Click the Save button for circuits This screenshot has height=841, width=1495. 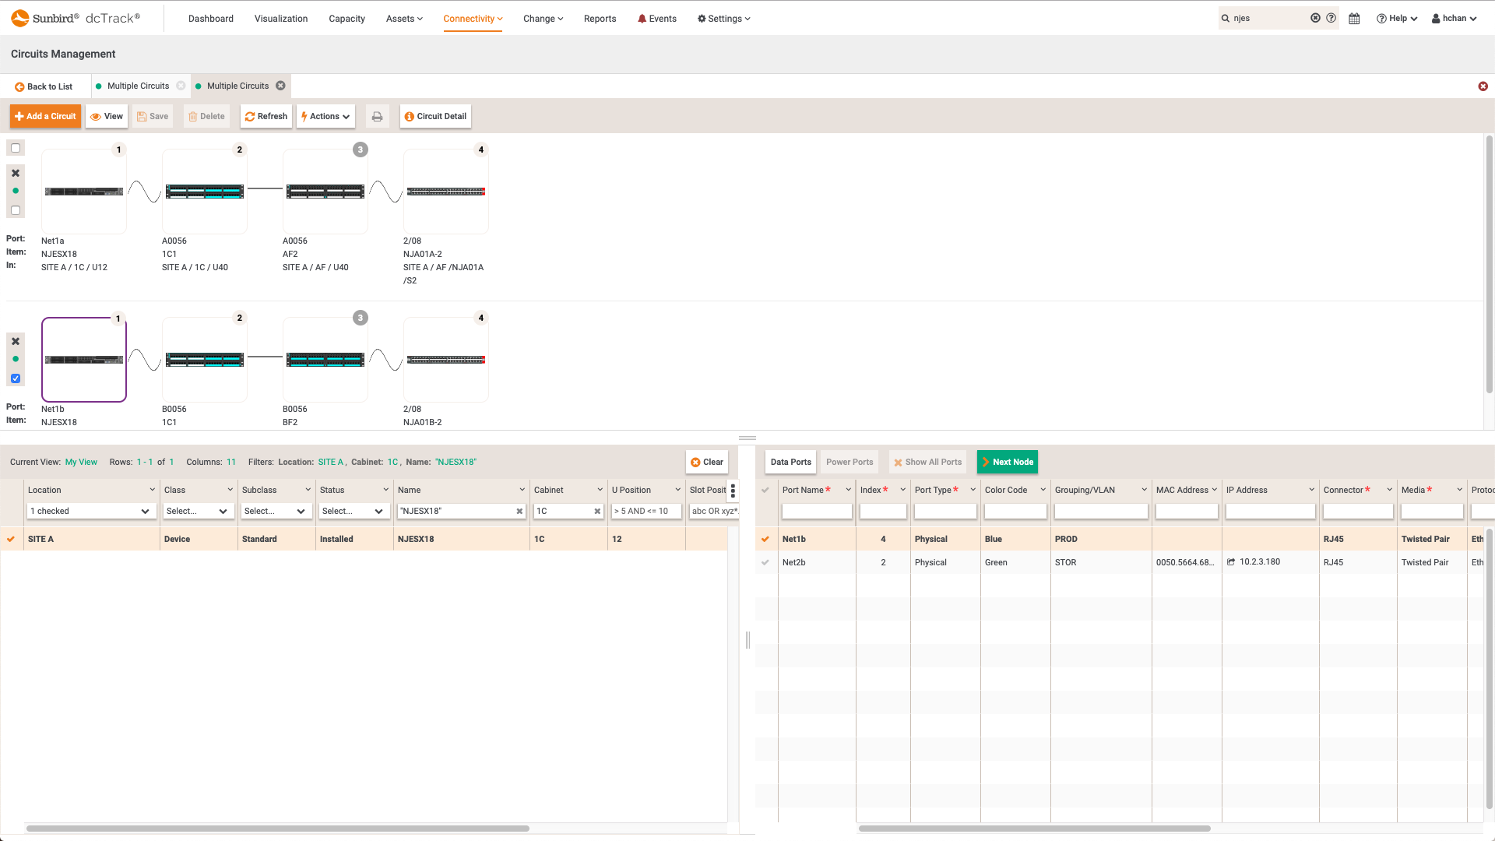click(153, 116)
